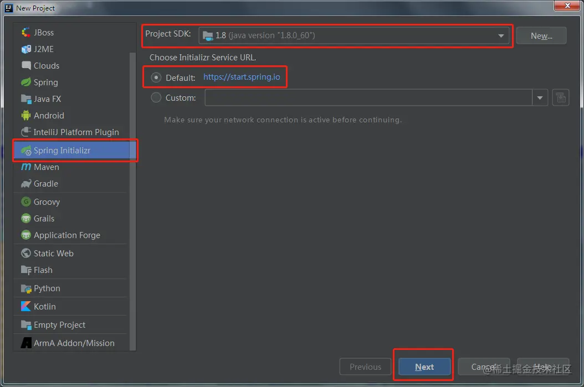584x387 pixels.
Task: Select the Static Web label
Action: tap(54, 254)
